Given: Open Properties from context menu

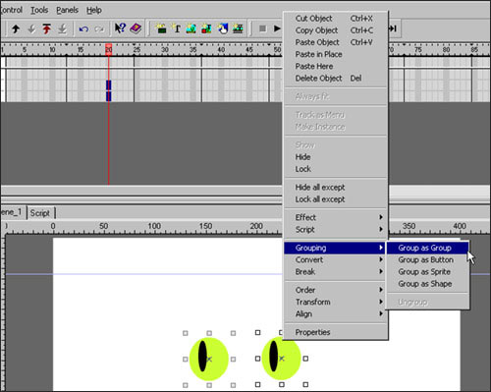Looking at the screenshot, I should pos(336,332).
